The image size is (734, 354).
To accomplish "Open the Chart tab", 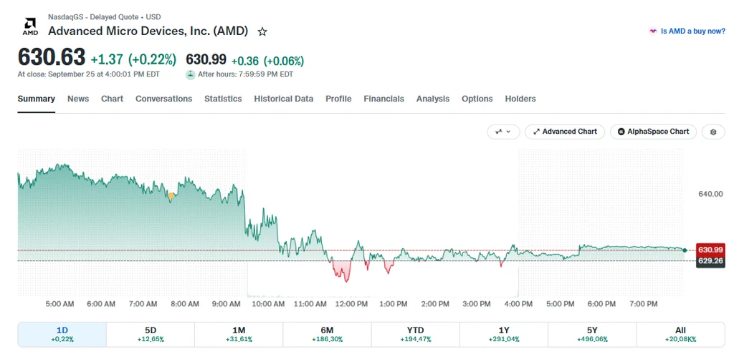I will pos(113,99).
